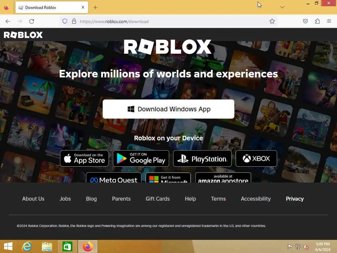Reload the page with the refresh icon
The height and width of the screenshot is (253, 337).
pos(32,21)
